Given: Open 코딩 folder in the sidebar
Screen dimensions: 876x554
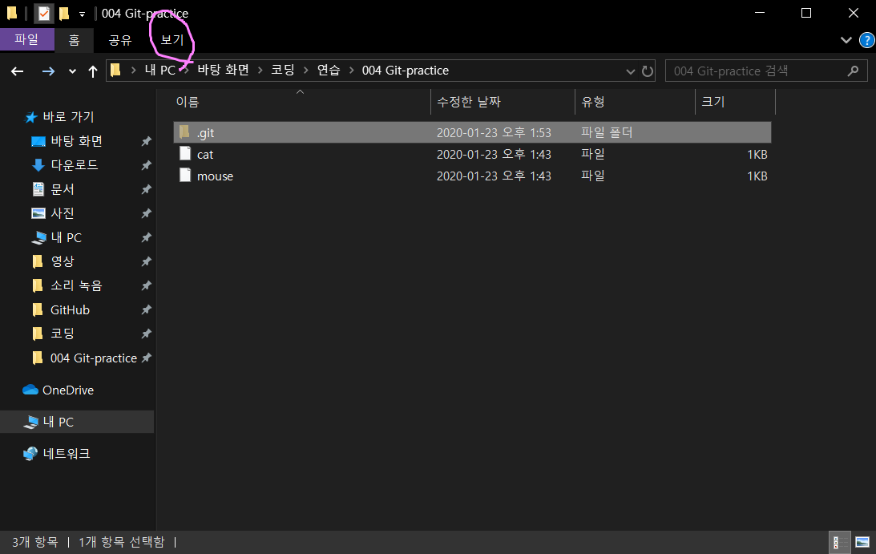Looking at the screenshot, I should click(63, 334).
